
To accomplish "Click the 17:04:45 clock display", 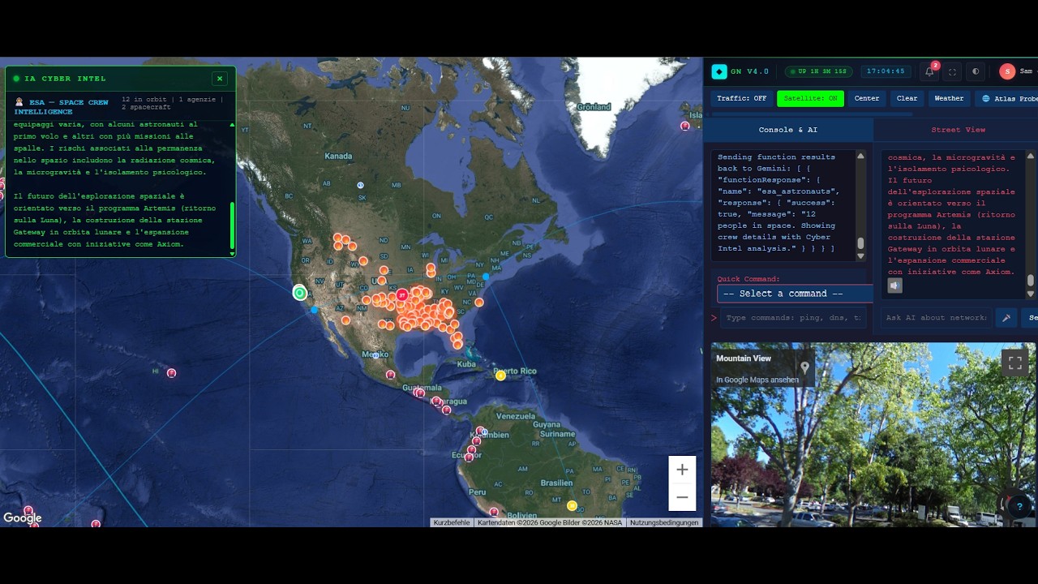I will (x=886, y=71).
